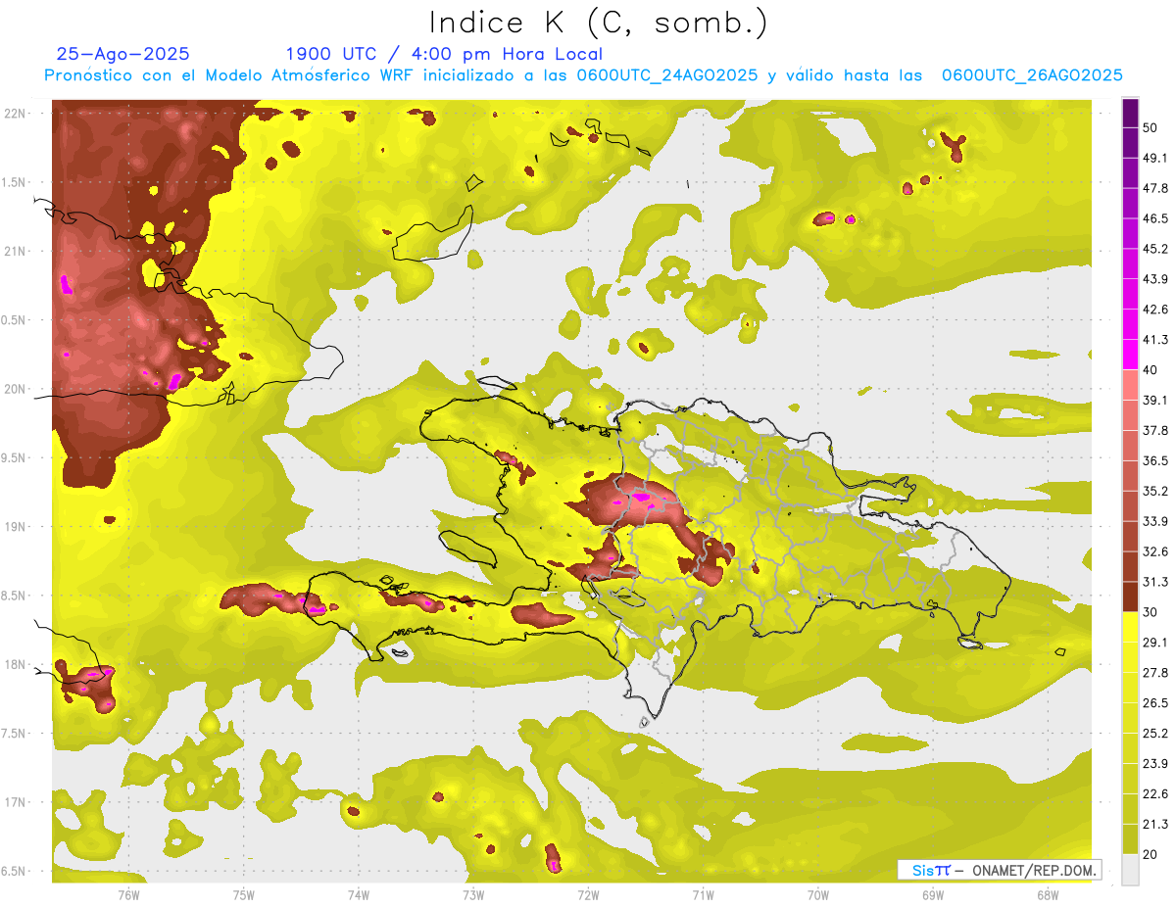Viewport: 1176px width, 908px height.
Task: Click the "1900 UTC / 4:00 pm Hora Local" time text
Action: coord(444,54)
